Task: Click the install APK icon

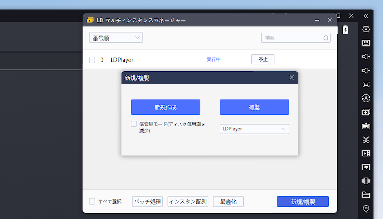Action: click(366, 126)
